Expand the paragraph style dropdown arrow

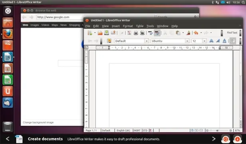pos(147,41)
